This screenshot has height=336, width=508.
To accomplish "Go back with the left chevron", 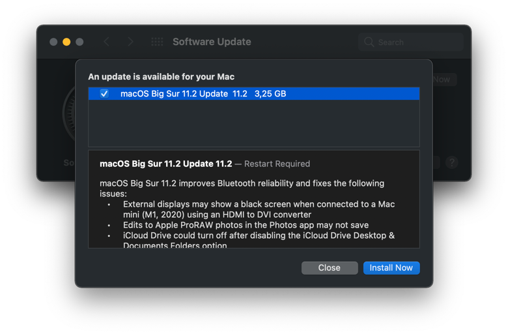I will click(107, 42).
